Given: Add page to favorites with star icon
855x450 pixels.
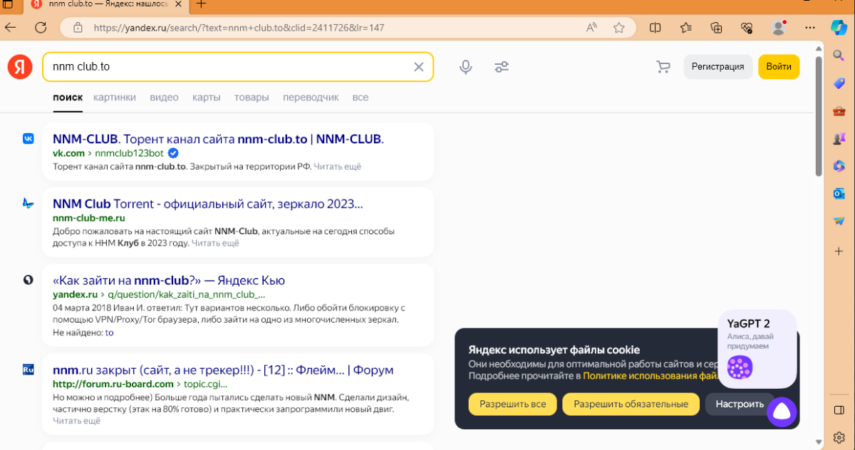Looking at the screenshot, I should [x=619, y=28].
